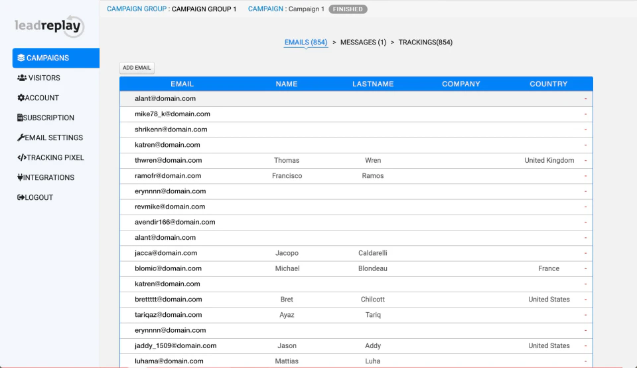Click the Integrations plug icon
Image resolution: width=637 pixels, height=368 pixels.
[x=21, y=177]
